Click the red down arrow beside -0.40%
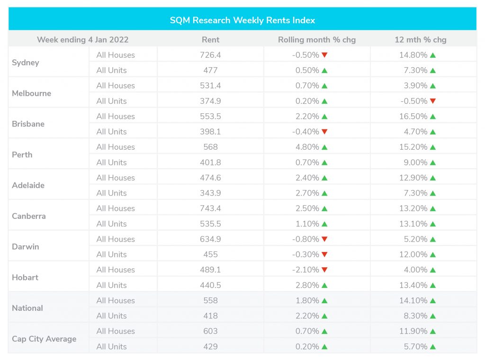Screen dimensions: 485x361 pos(324,132)
